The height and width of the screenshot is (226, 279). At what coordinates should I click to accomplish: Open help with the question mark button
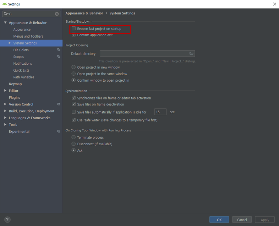click(x=7, y=220)
